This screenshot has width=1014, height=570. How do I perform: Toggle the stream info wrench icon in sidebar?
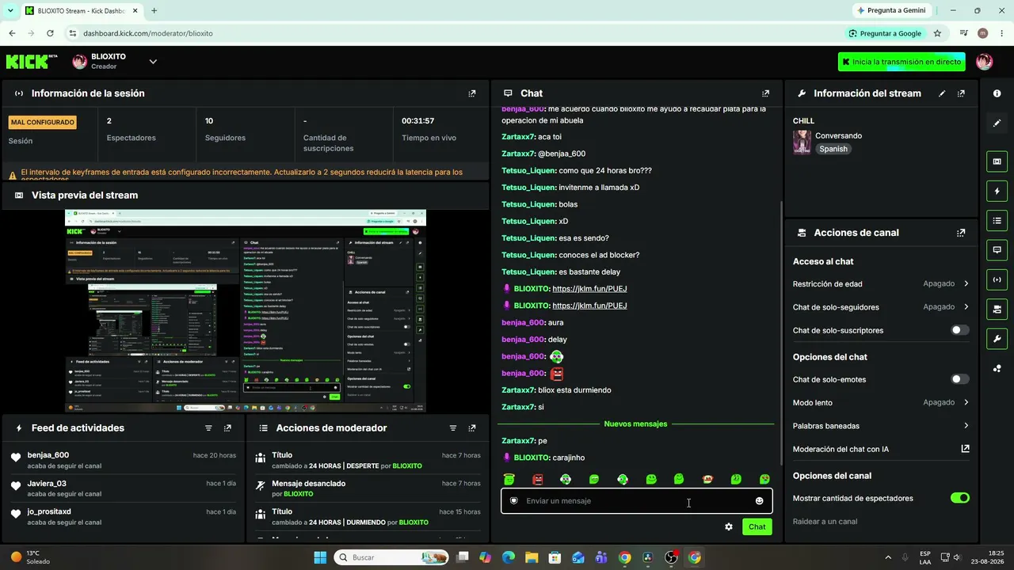997,339
